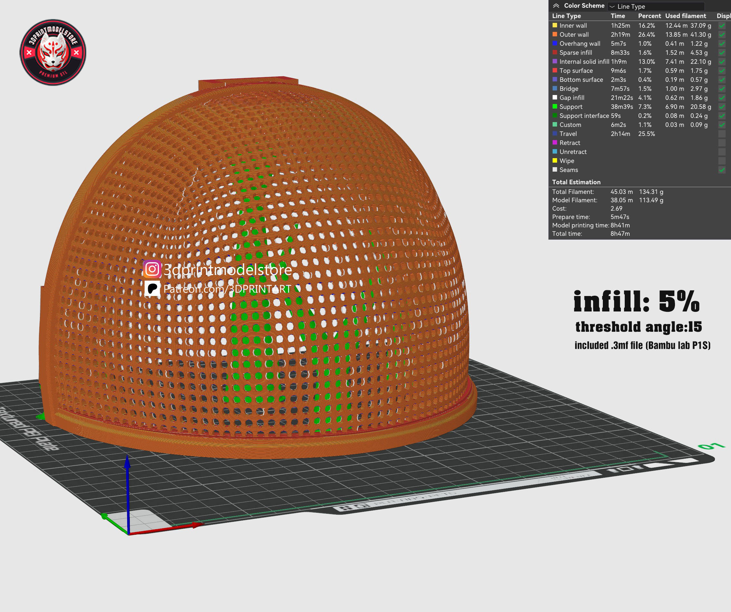
Task: Click the dropdown arrow beside Line Type
Action: [612, 7]
